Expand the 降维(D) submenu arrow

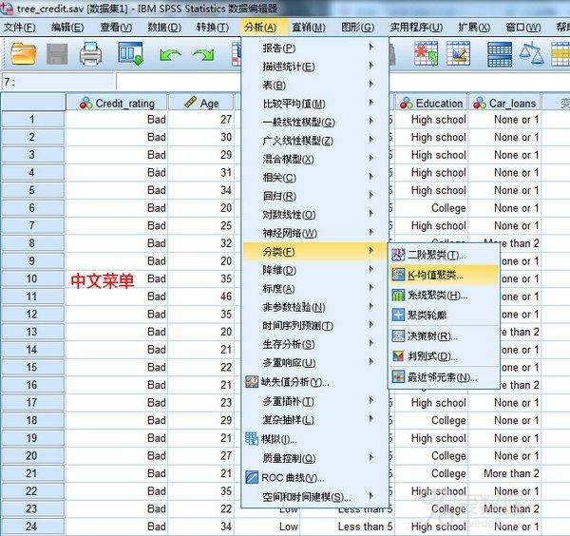371,269
